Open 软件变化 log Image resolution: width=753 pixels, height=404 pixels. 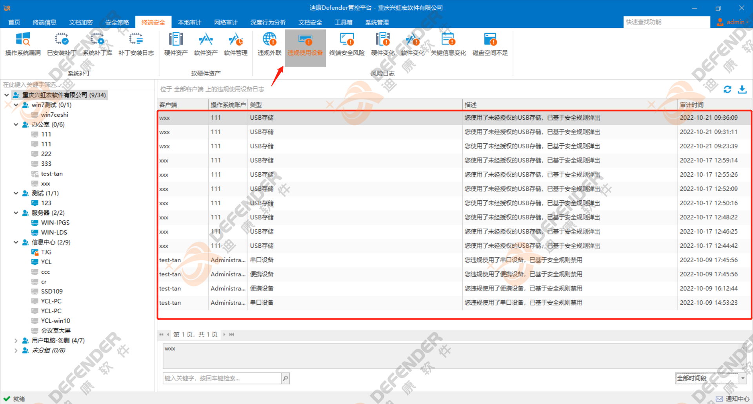[413, 44]
